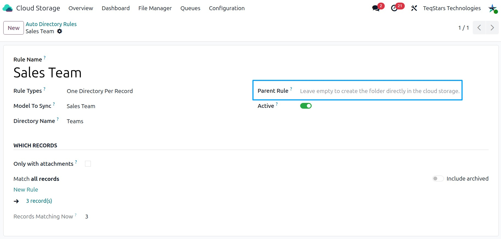Screen dimensions: 501x239
Task: Check the Only with attachments checkbox
Action: pos(88,164)
